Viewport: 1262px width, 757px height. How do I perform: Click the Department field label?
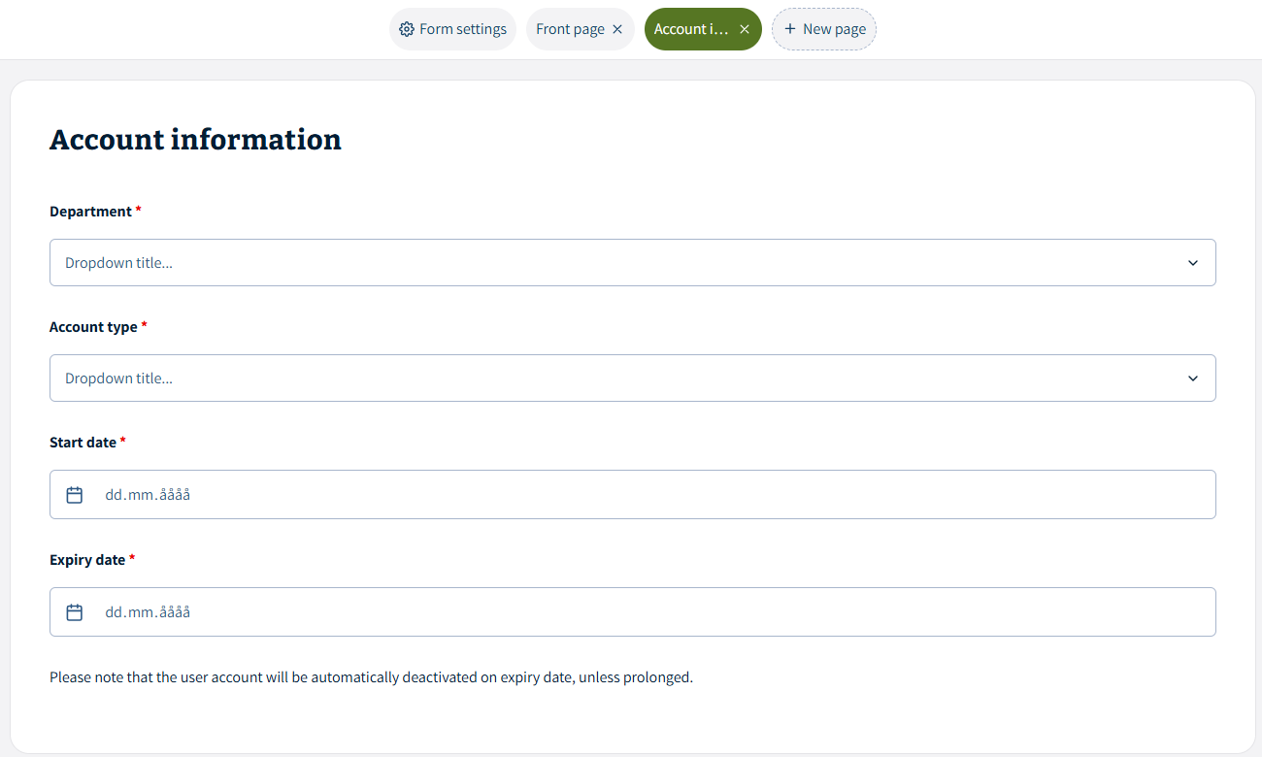(90, 212)
